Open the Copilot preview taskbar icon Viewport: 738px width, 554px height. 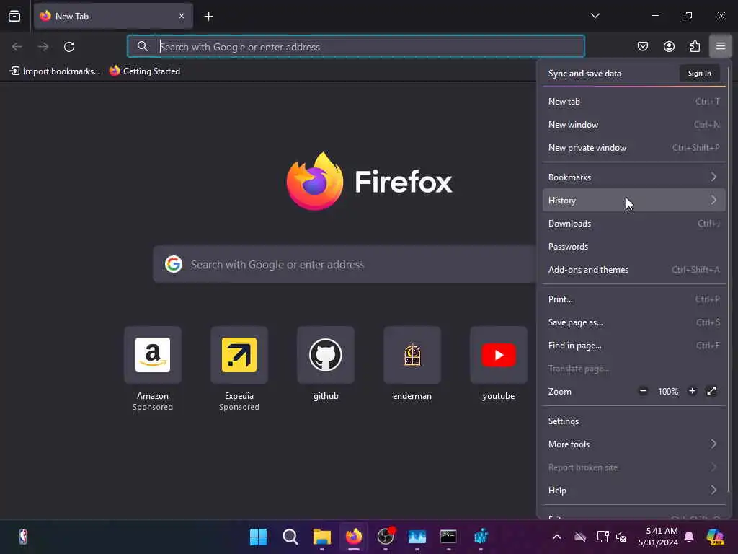click(x=715, y=537)
